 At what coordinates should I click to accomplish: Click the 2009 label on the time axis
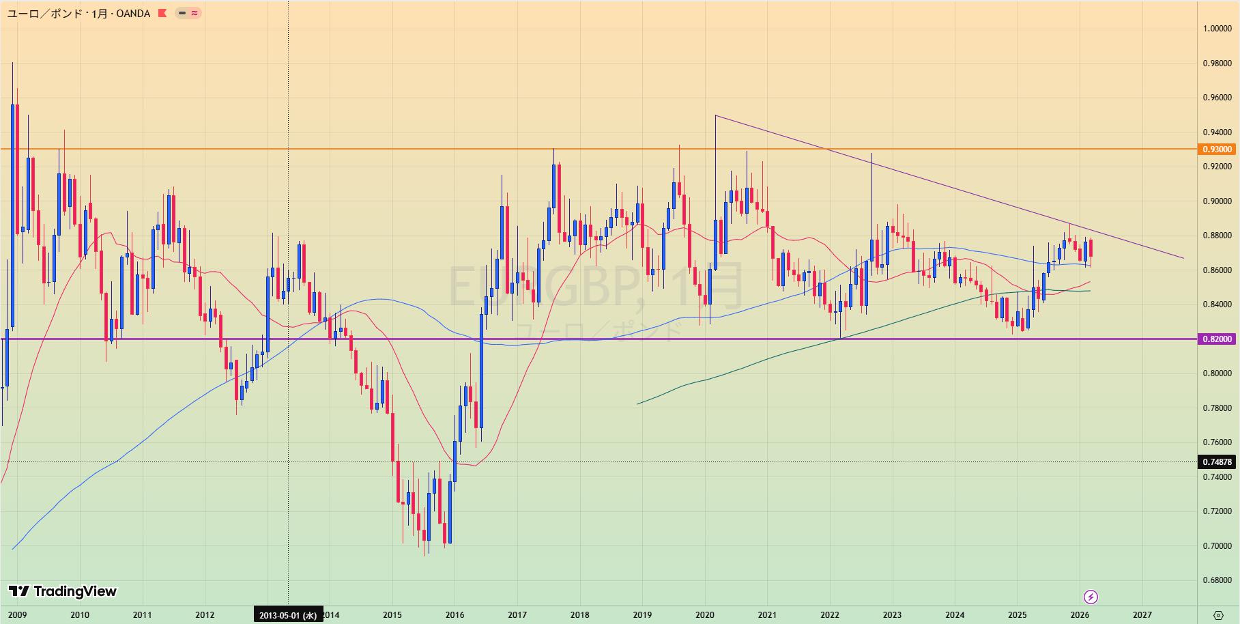(17, 615)
